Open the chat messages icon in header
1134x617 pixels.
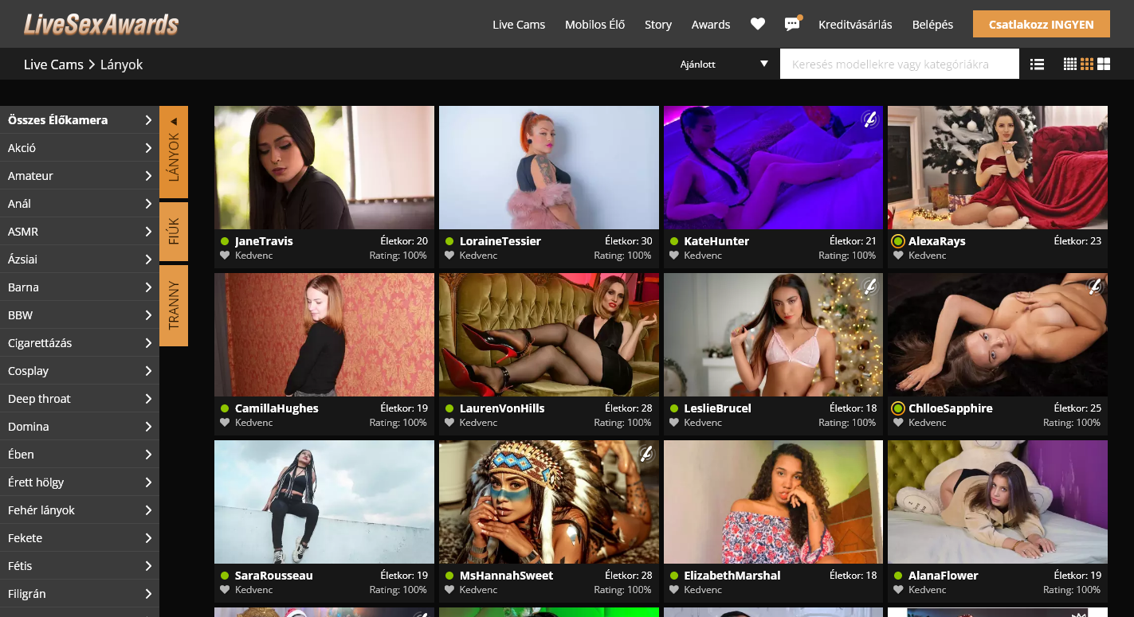tap(792, 24)
